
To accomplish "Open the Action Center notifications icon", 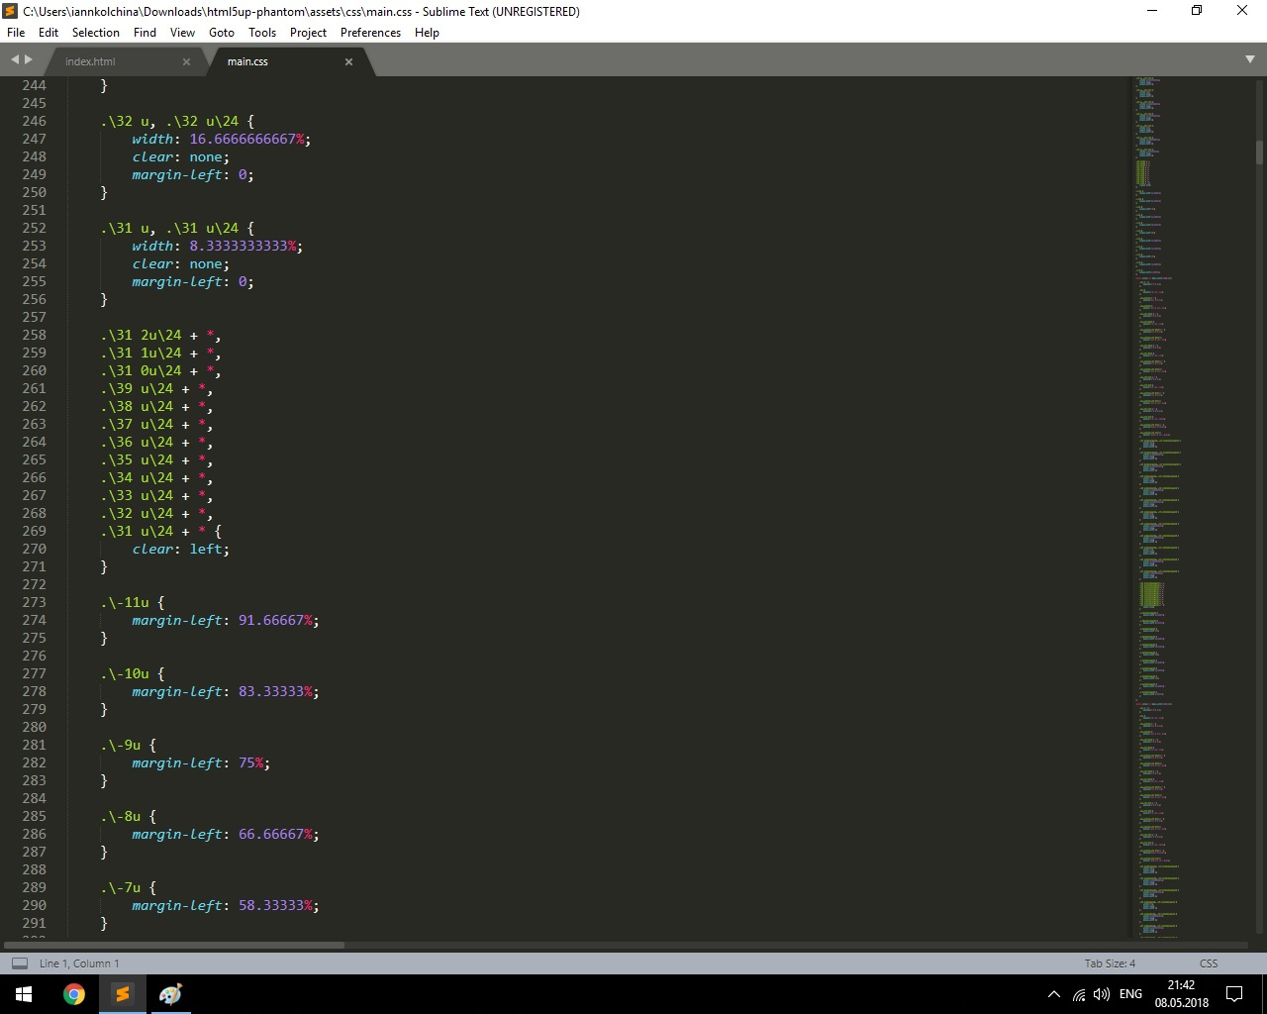I will pos(1235,994).
